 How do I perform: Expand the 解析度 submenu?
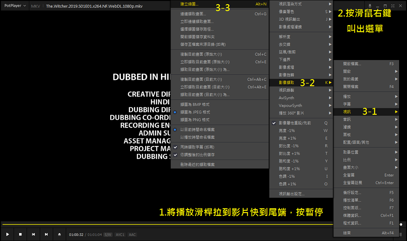301,37
